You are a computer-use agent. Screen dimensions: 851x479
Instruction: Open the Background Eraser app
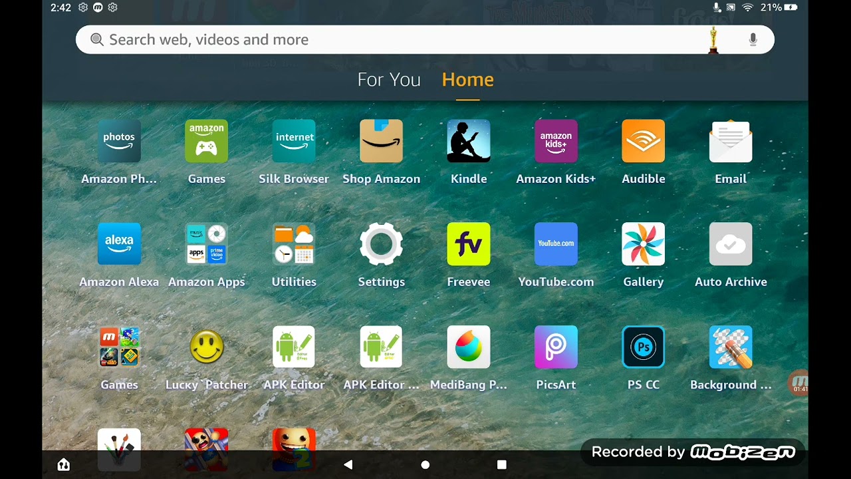click(731, 347)
